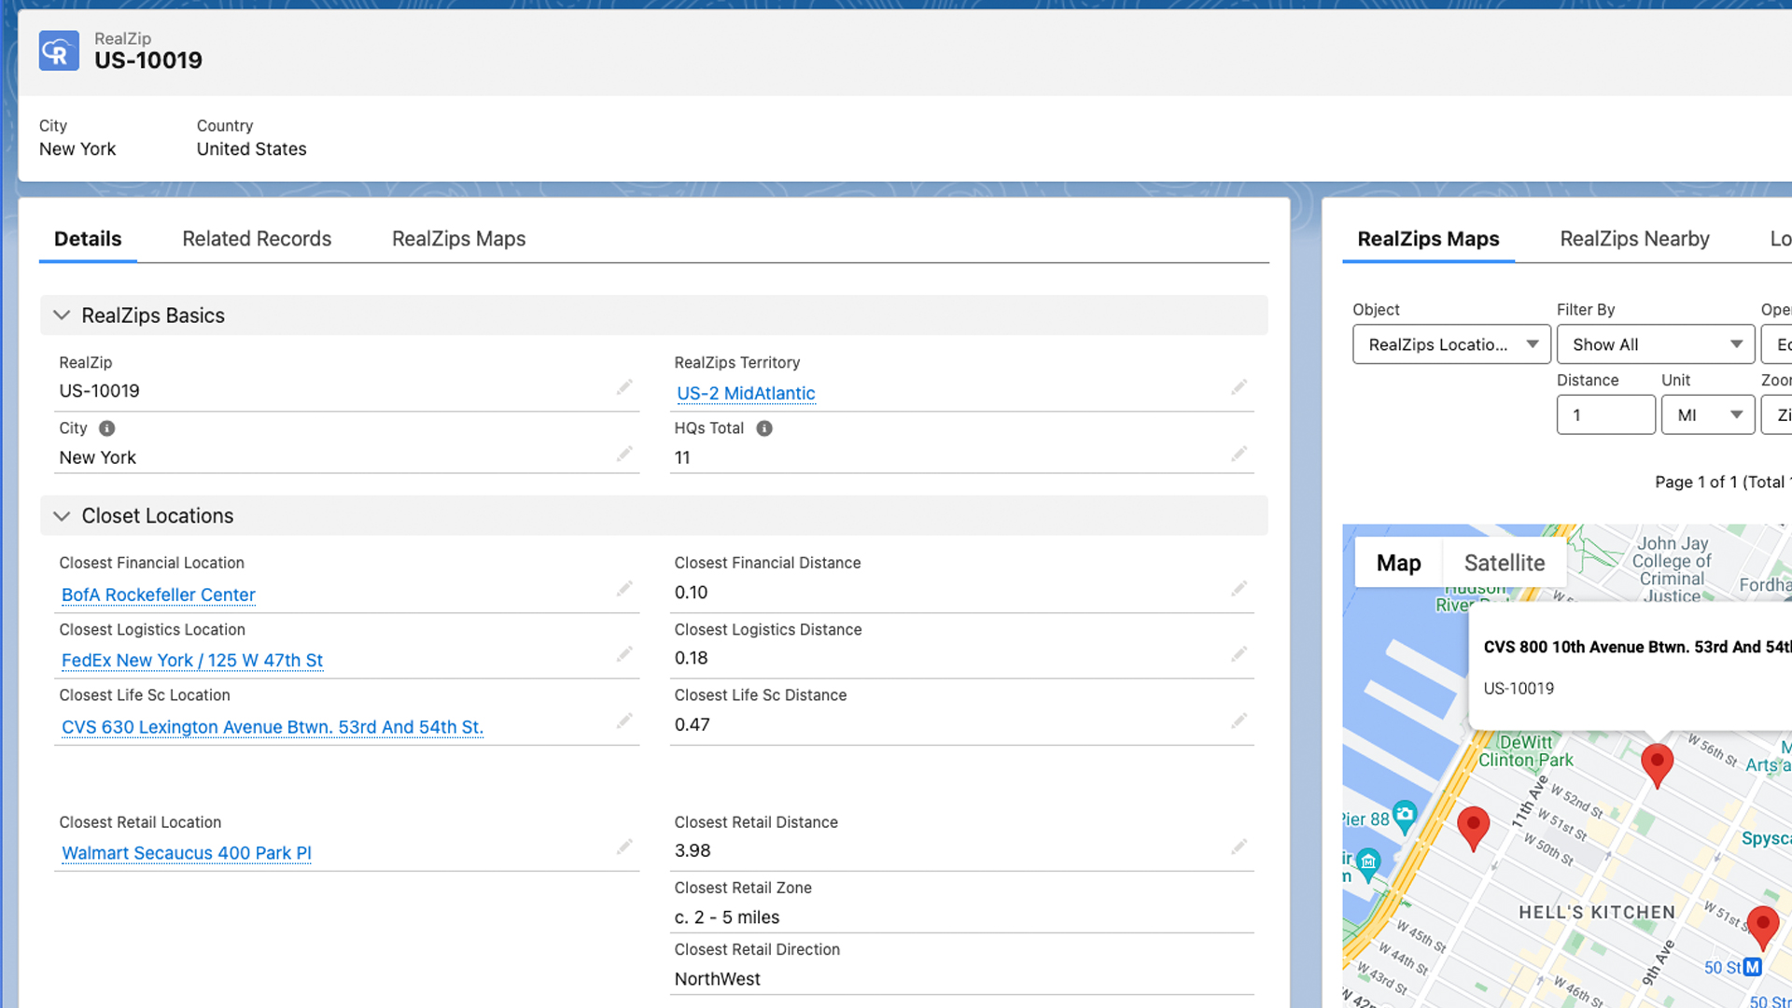Click the red map pin near W 51st St
This screenshot has height=1008, width=1792.
(1762, 927)
